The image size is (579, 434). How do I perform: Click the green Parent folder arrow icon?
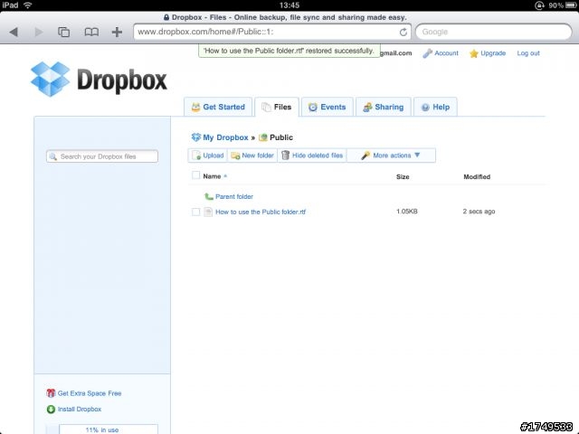coord(209,196)
